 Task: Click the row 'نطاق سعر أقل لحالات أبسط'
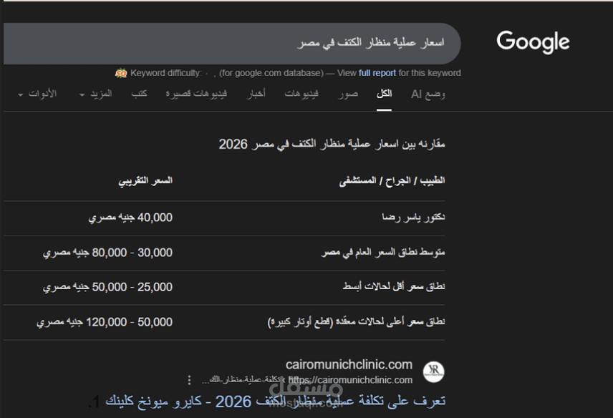[x=394, y=287]
